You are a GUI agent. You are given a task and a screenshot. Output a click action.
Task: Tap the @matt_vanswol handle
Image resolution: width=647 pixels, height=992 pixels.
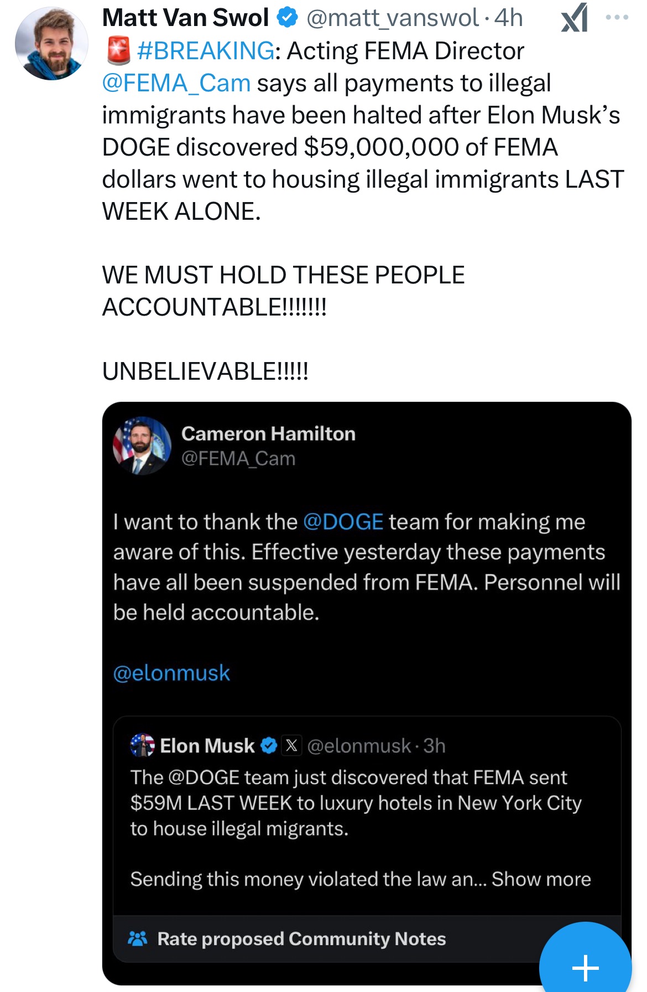point(392,18)
